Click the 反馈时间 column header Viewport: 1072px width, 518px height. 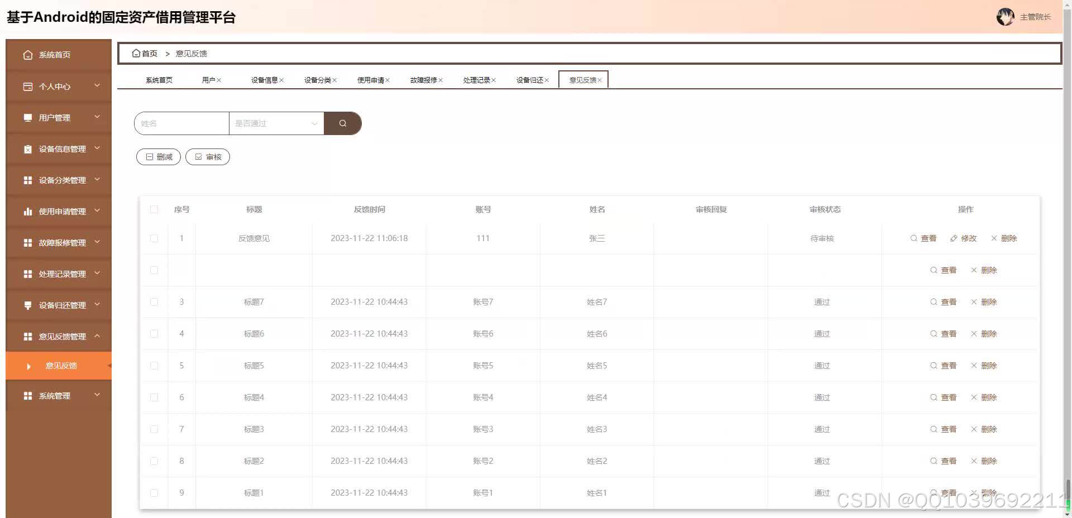click(369, 210)
